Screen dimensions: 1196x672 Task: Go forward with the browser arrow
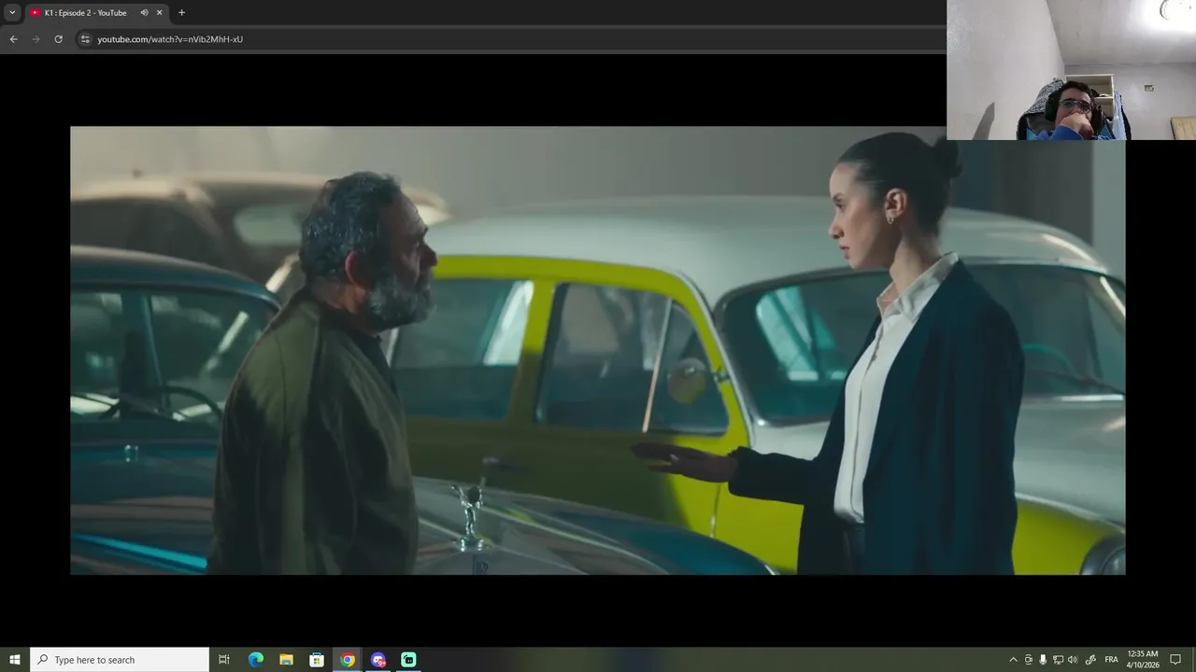[x=36, y=39]
